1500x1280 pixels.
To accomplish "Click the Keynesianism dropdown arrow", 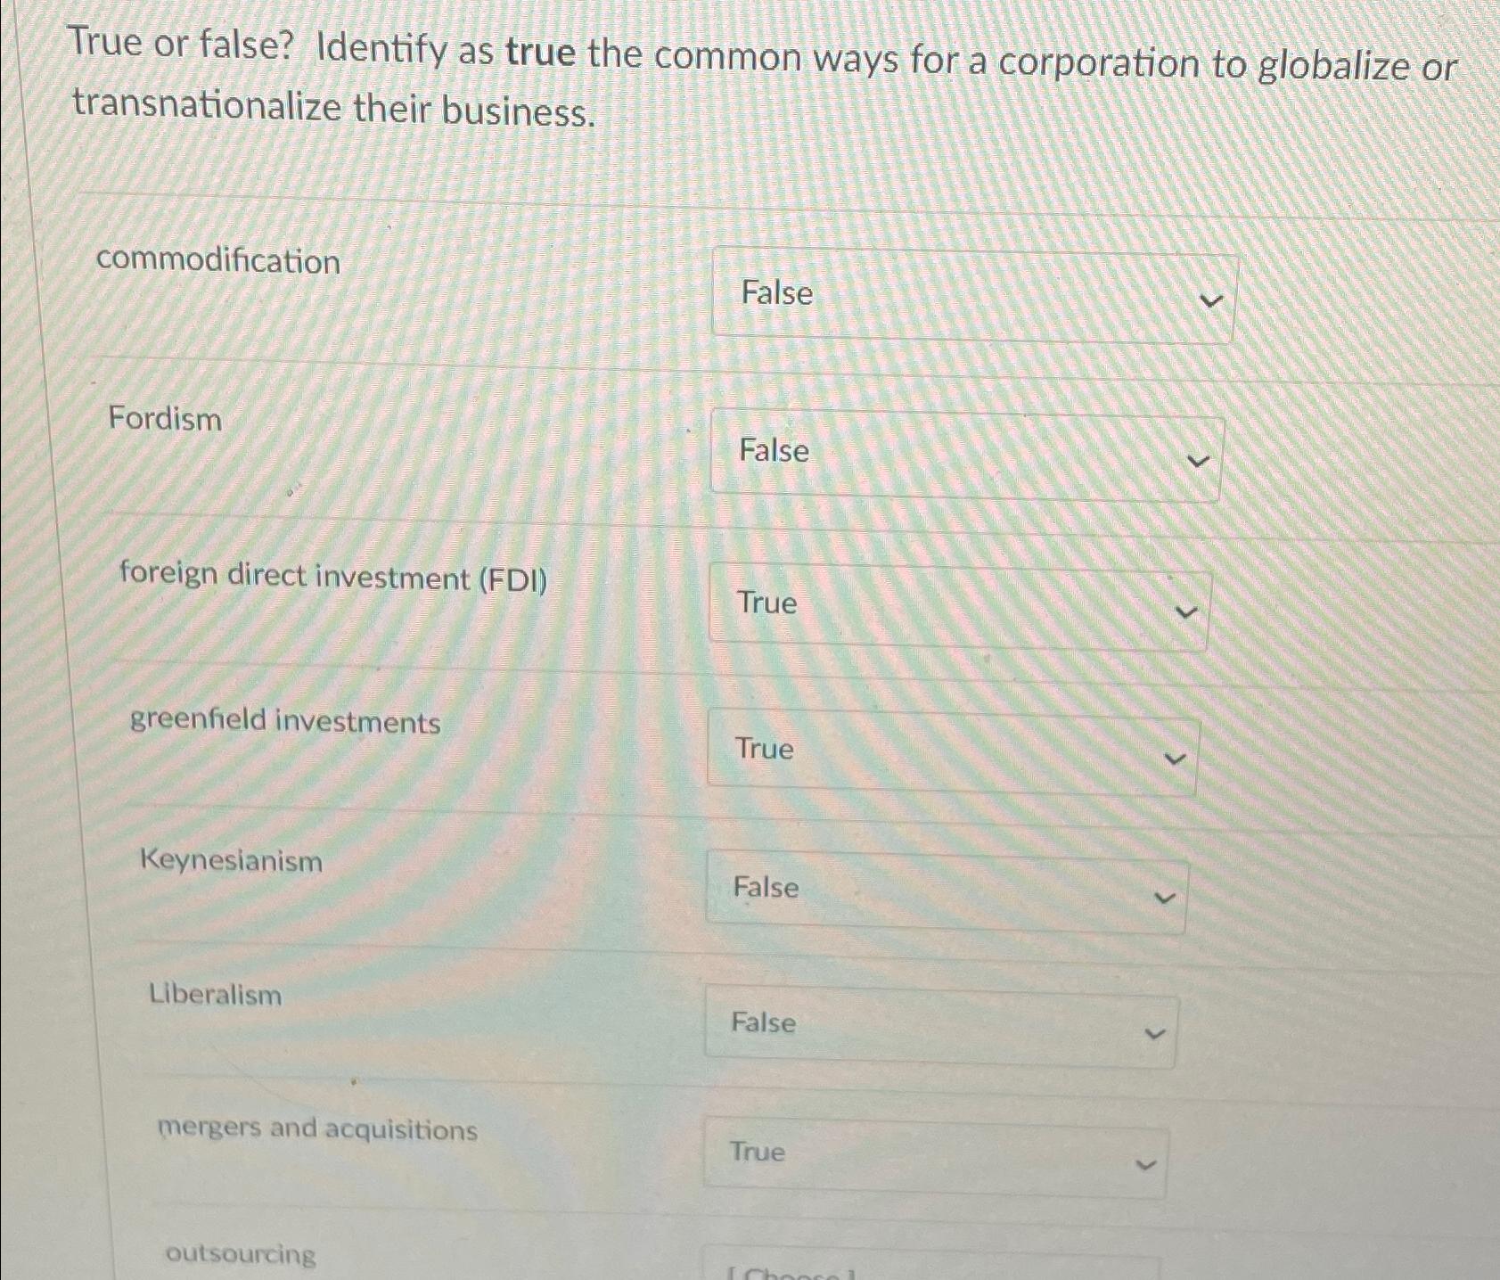I will point(1164,896).
